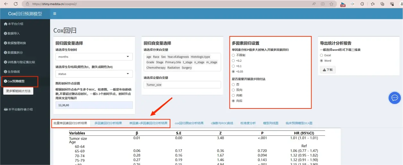The image size is (403, 165).
Task: Open the 数据导入 sidebar item
Action: 25,33
